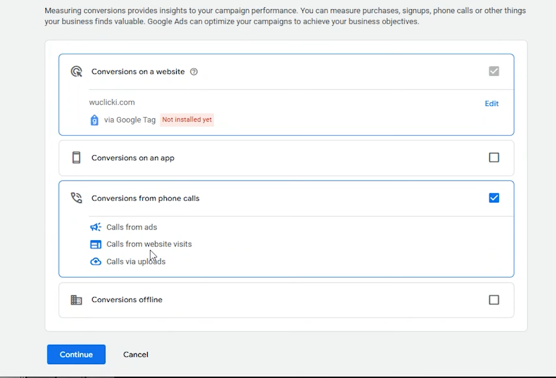Click the website conversions cursor-target icon
Viewport: 556px width, 378px height.
point(76,71)
